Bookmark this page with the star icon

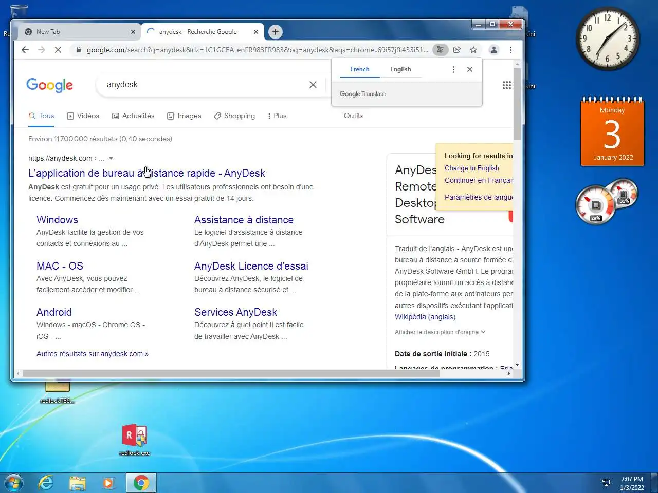473,50
